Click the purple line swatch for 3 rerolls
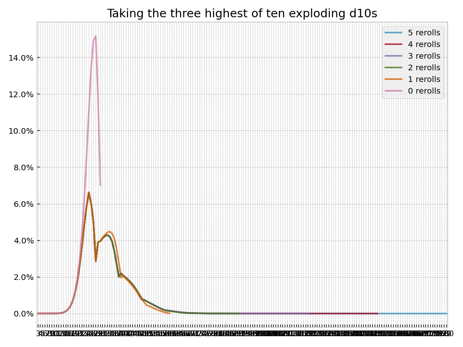Screen dimensions: 463x347 pyautogui.click(x=393, y=56)
